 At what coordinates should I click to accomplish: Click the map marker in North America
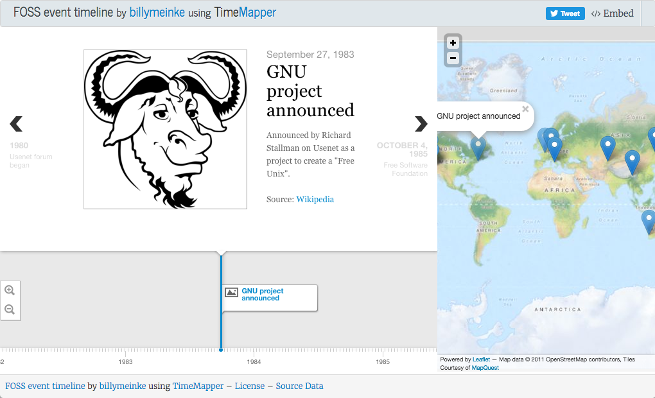pos(478,147)
